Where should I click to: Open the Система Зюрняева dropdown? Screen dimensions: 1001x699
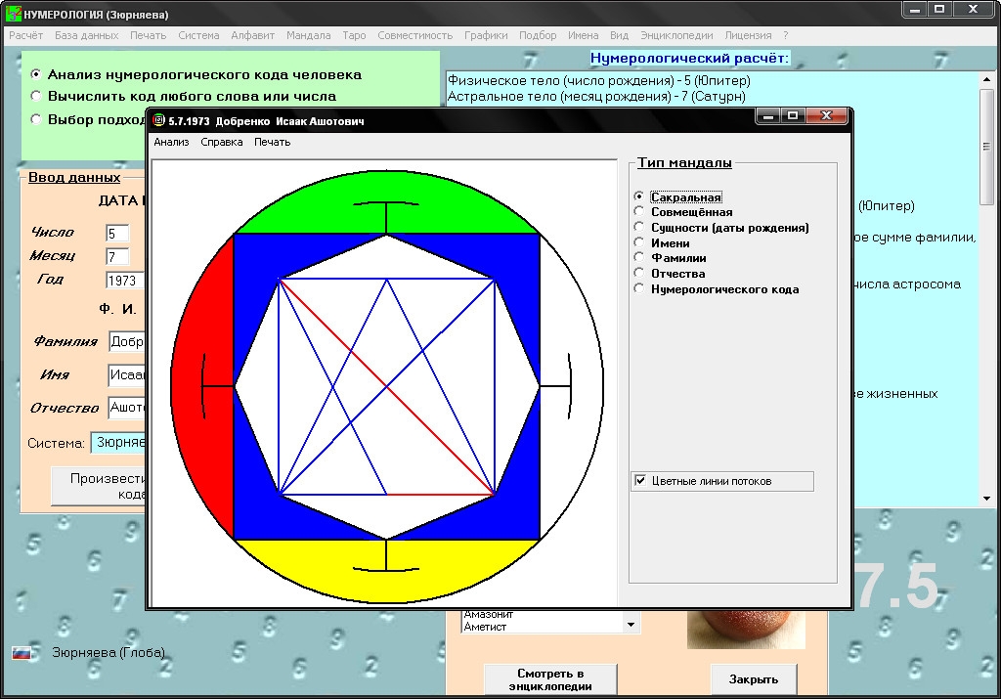tap(118, 443)
